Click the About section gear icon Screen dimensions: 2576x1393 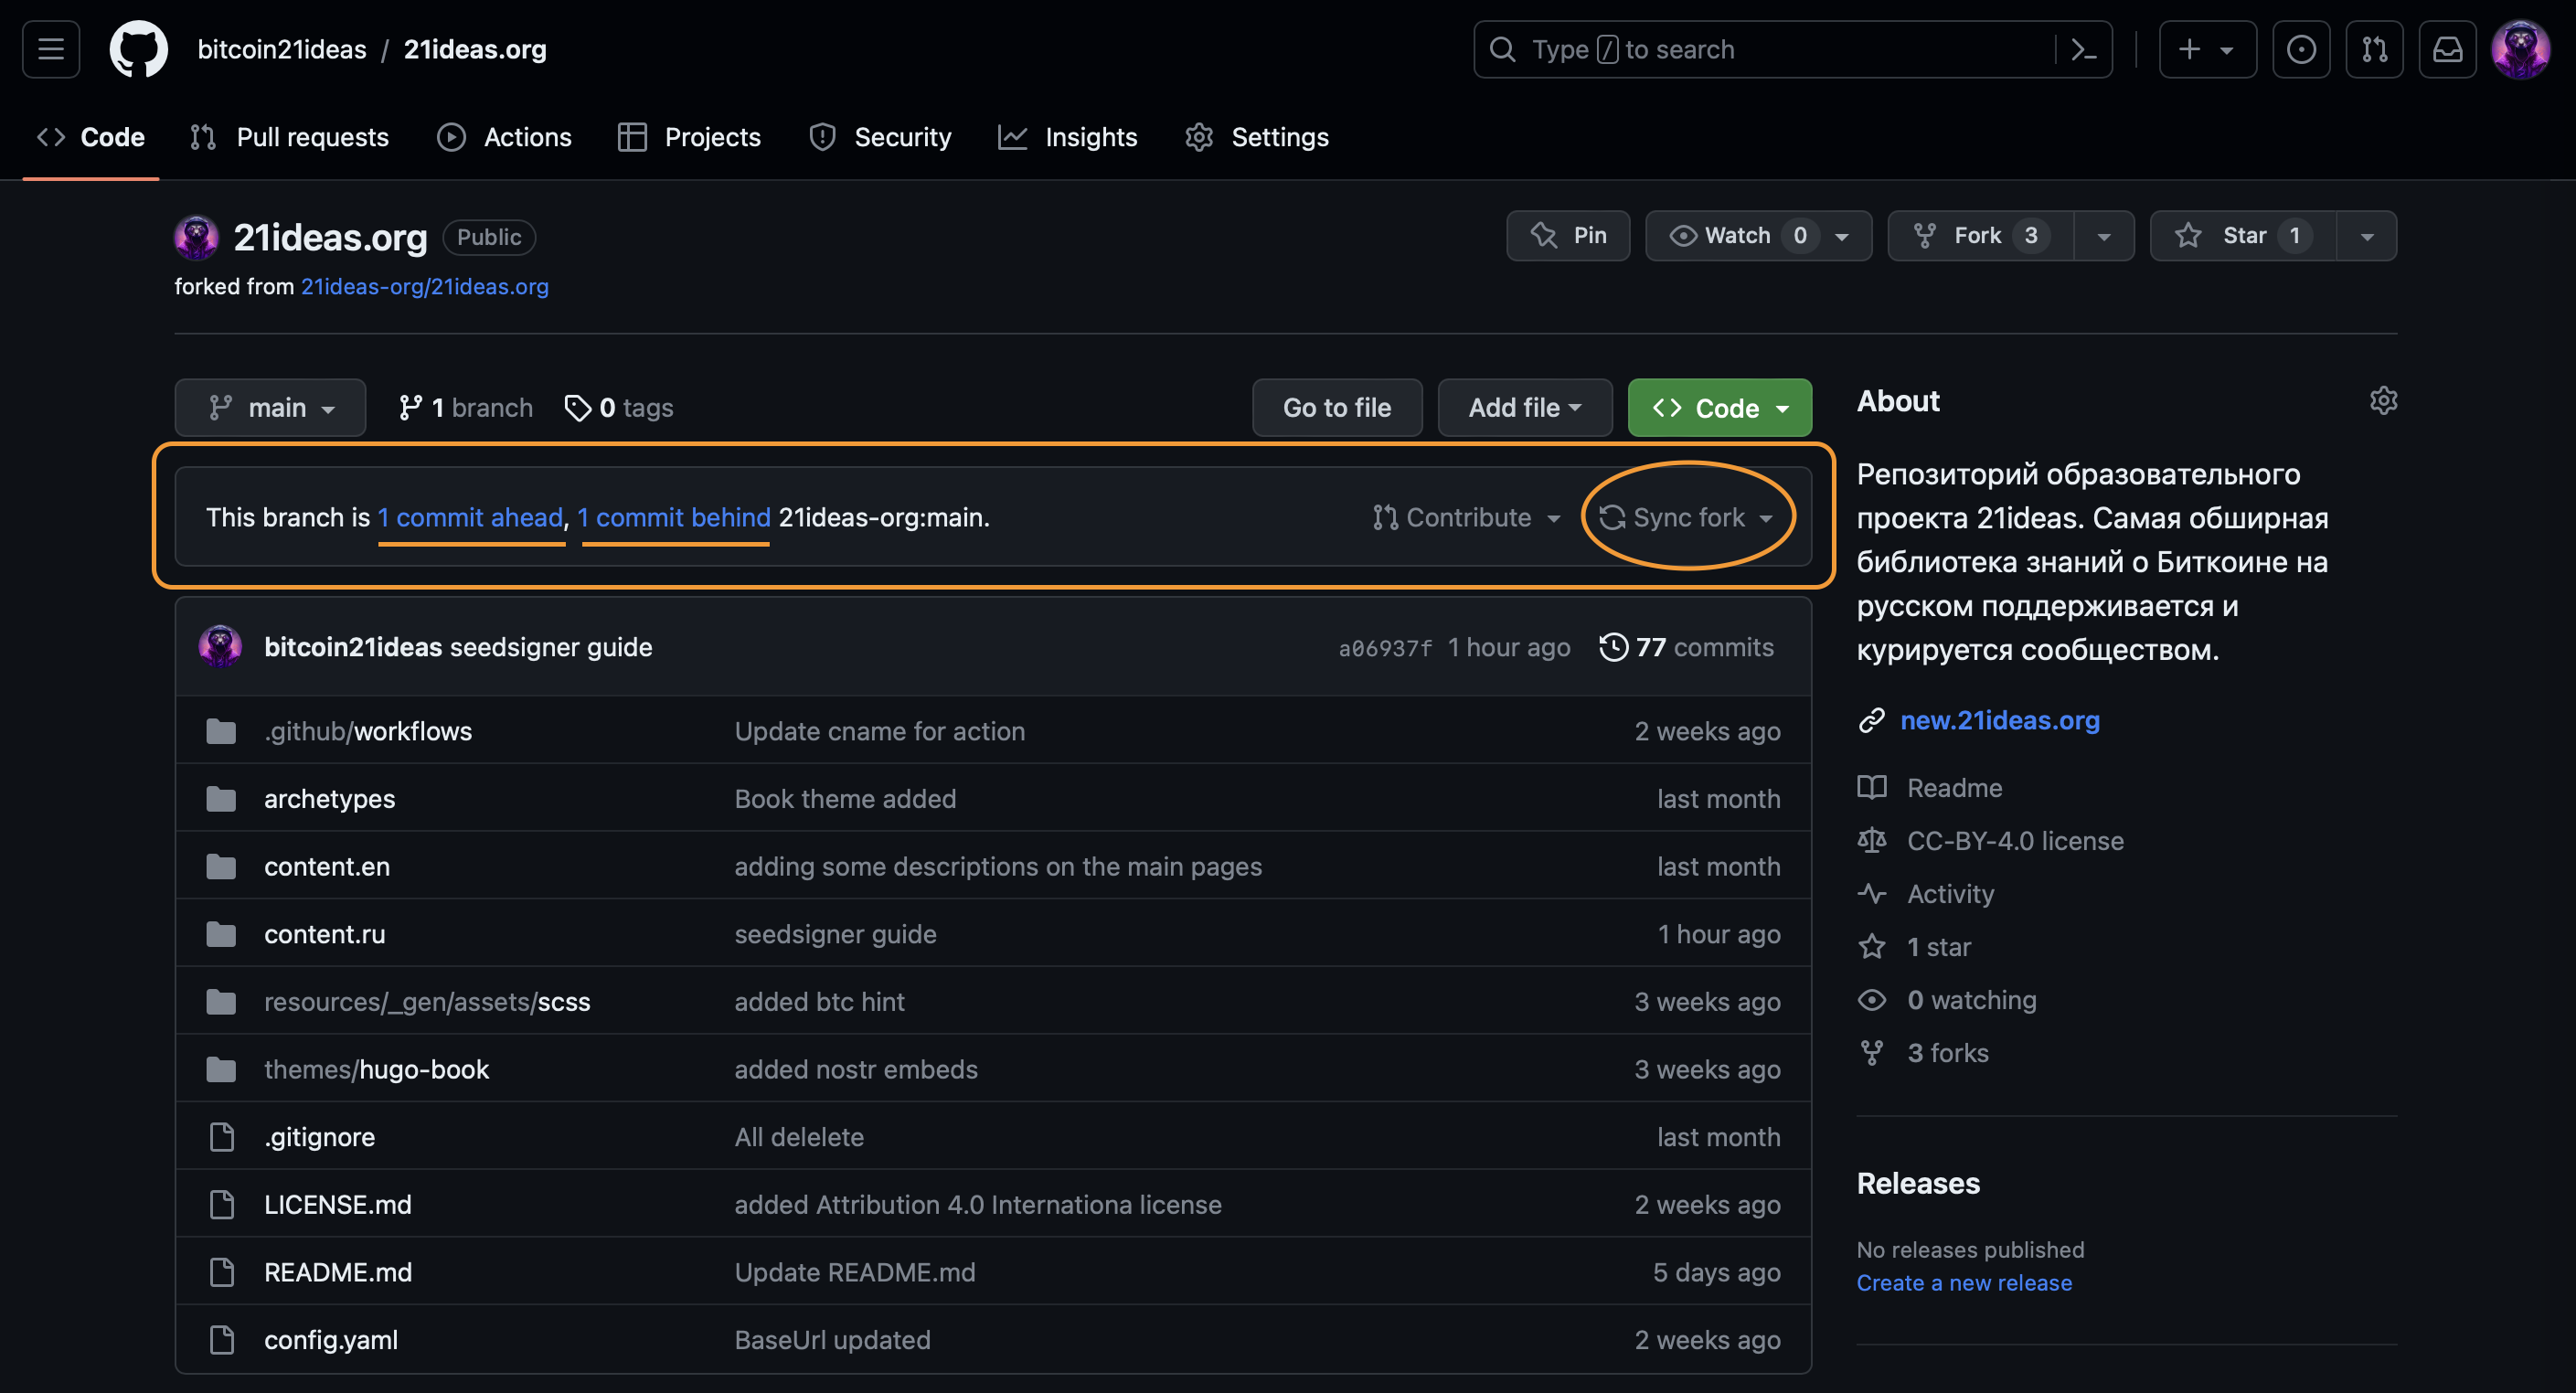click(x=2383, y=401)
